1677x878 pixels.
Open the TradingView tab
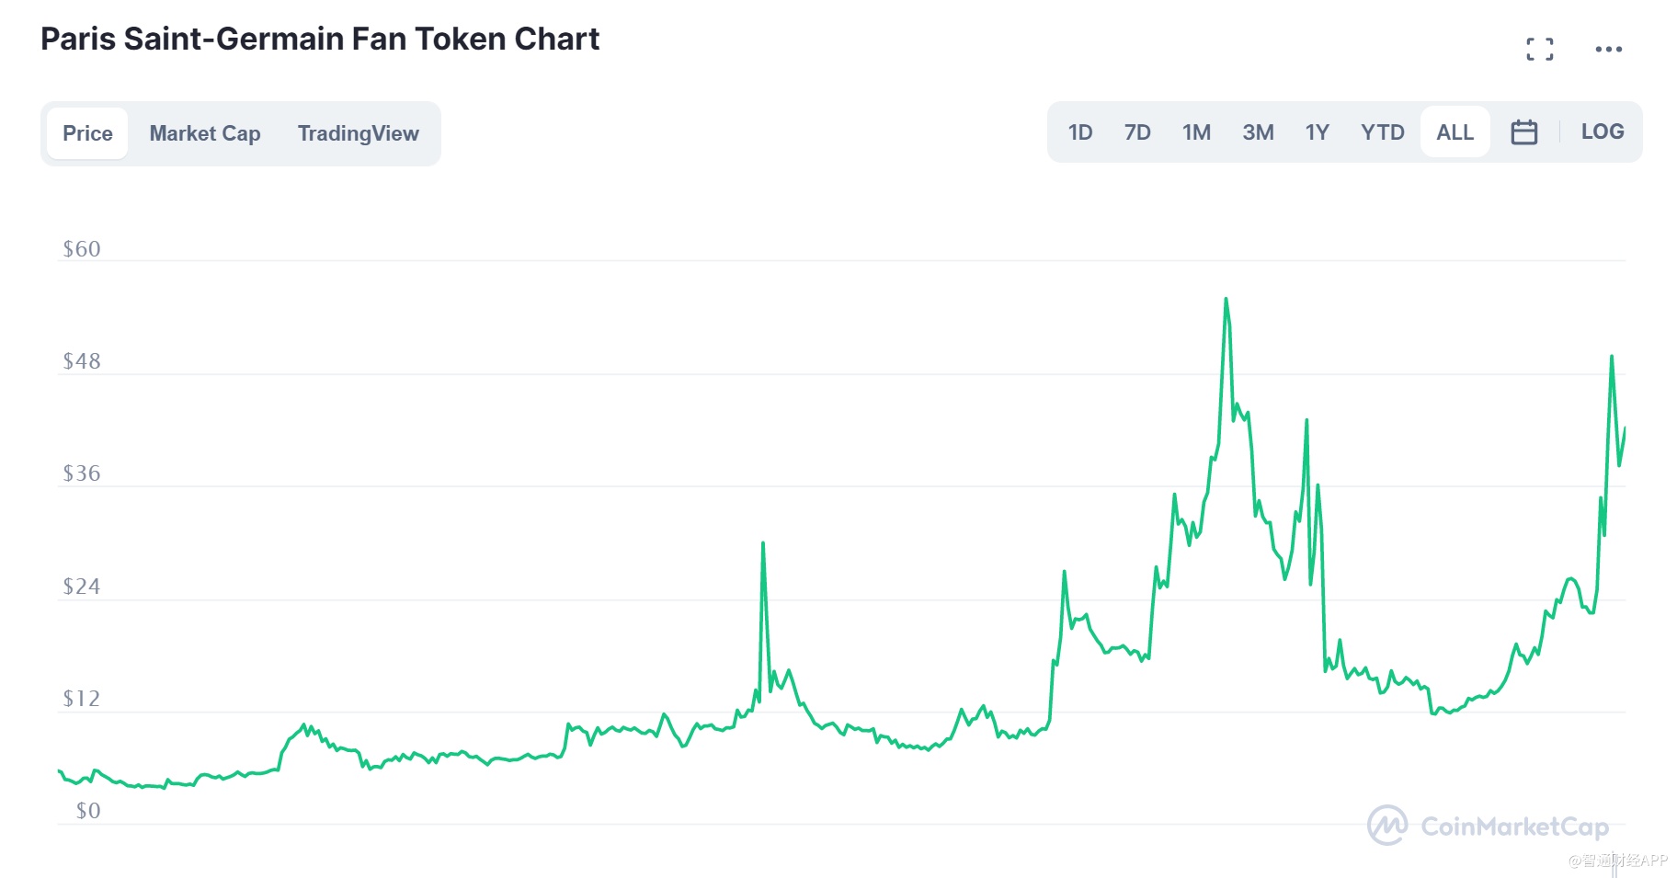pyautogui.click(x=358, y=133)
